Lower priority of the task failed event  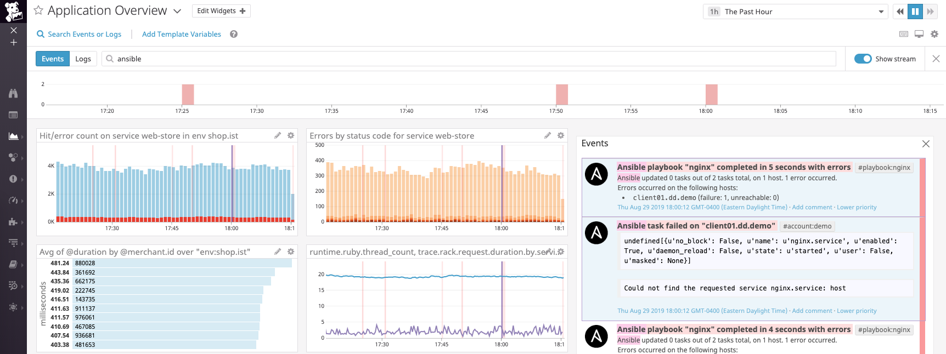coord(857,311)
